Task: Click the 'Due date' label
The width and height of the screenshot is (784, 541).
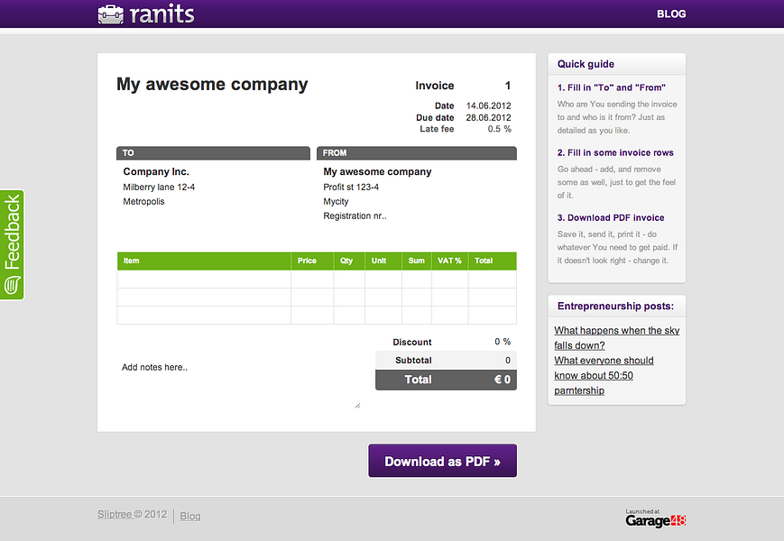Action: coord(435,117)
